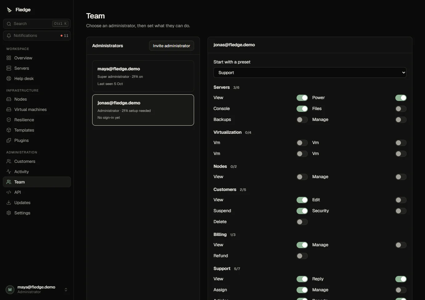This screenshot has height=300, width=425.
Task: Turn off the Support Assign toggle
Action: click(x=302, y=290)
